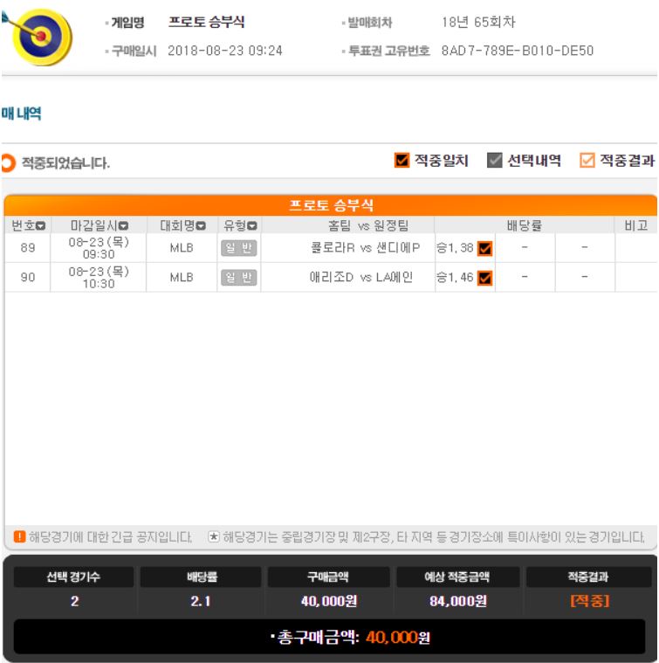Click the 콜로라R vs 샌디에P match text

coord(365,248)
